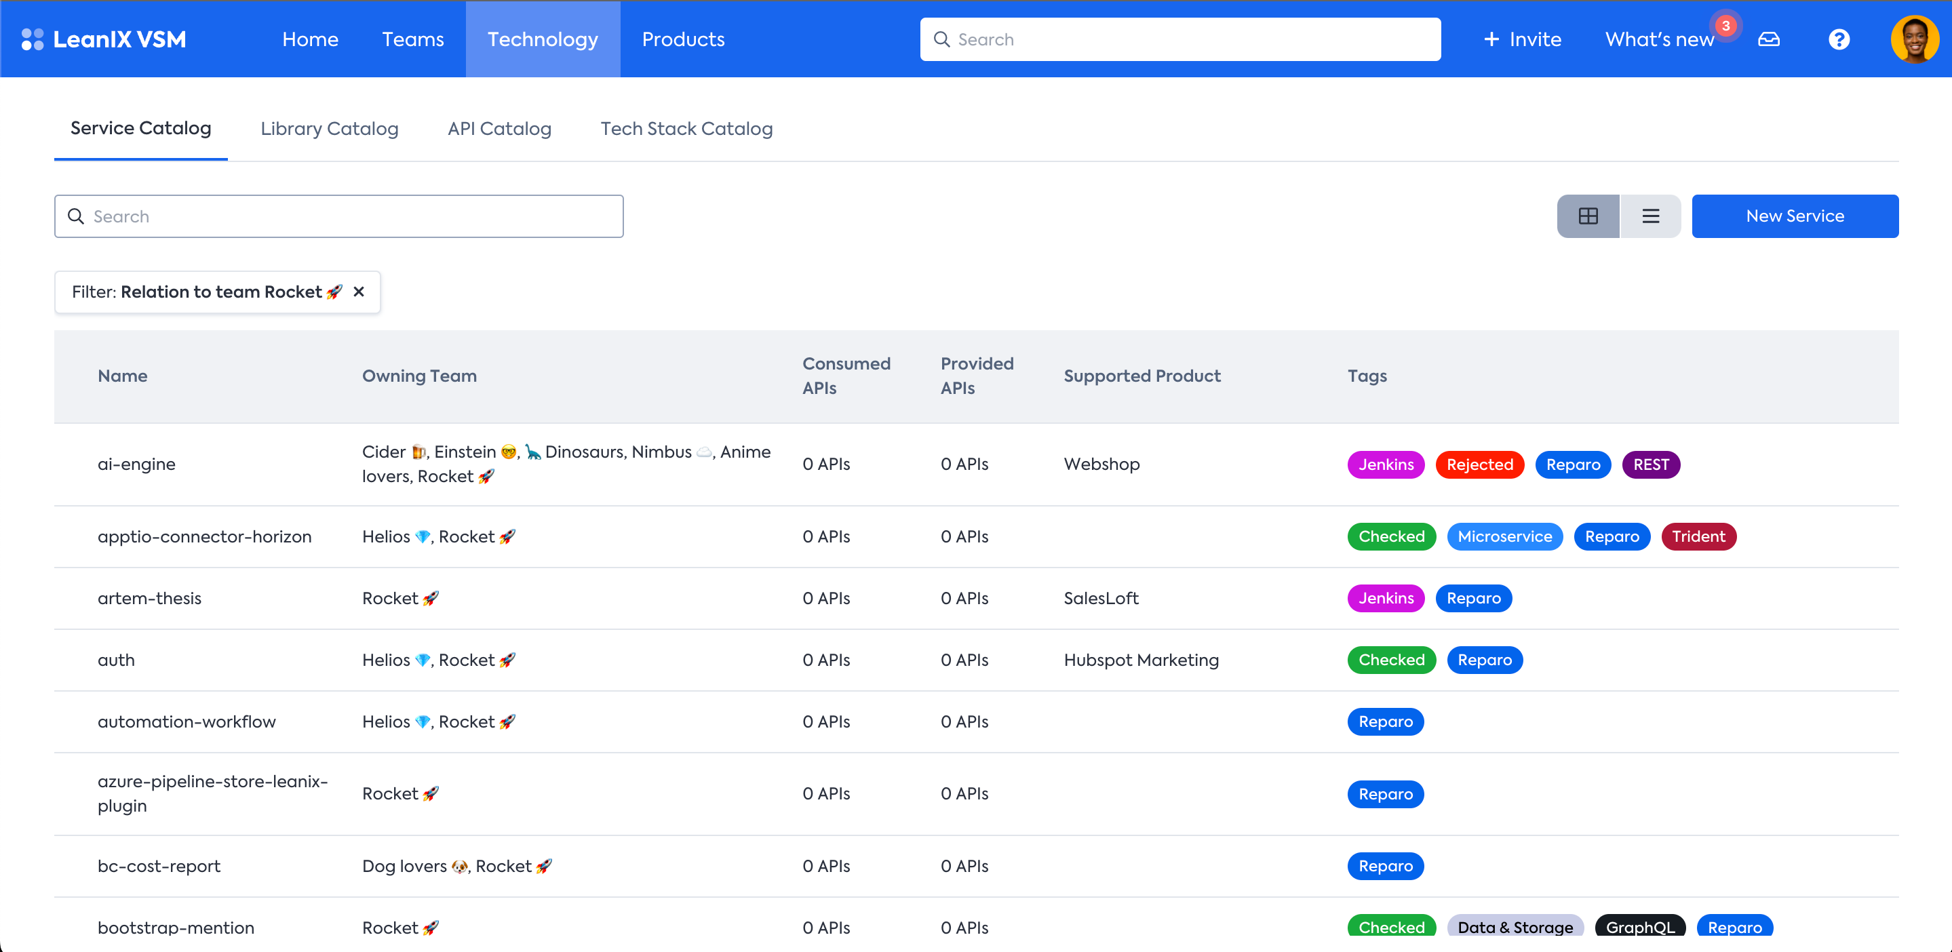This screenshot has height=952, width=1952.
Task: Switch to list view
Action: 1650,216
